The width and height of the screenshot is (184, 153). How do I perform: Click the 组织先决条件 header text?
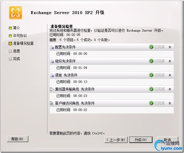[x=65, y=61]
